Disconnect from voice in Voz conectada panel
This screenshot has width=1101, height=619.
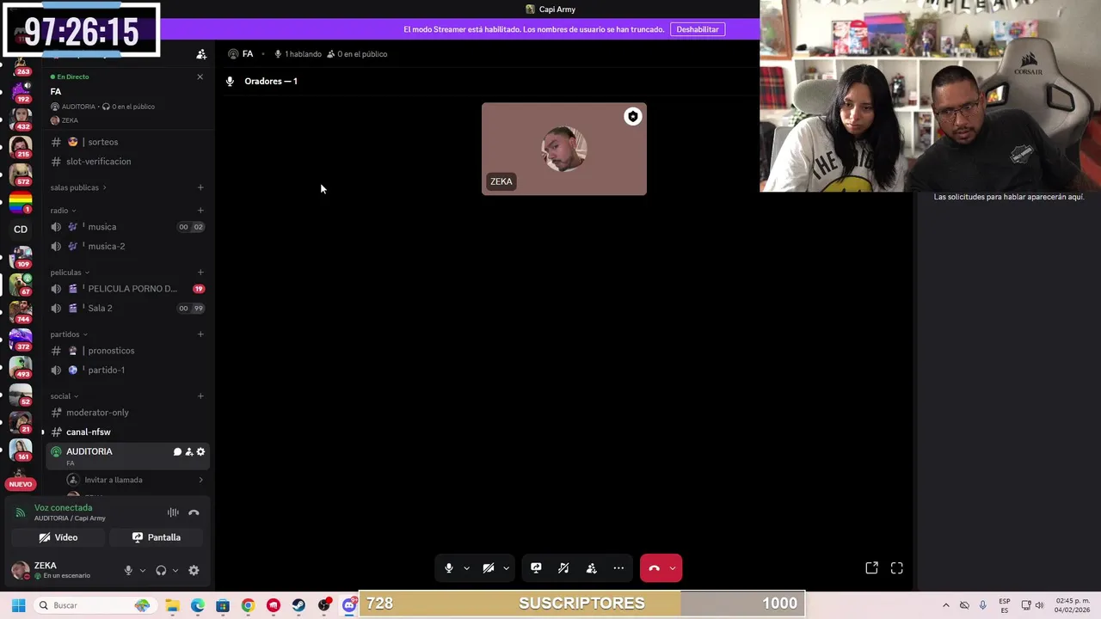pos(194,512)
